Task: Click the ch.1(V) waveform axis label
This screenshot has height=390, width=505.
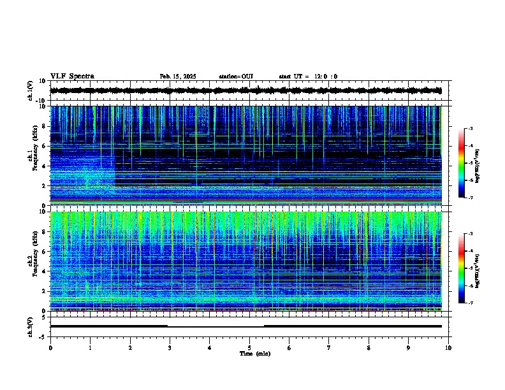Action: tap(31, 90)
